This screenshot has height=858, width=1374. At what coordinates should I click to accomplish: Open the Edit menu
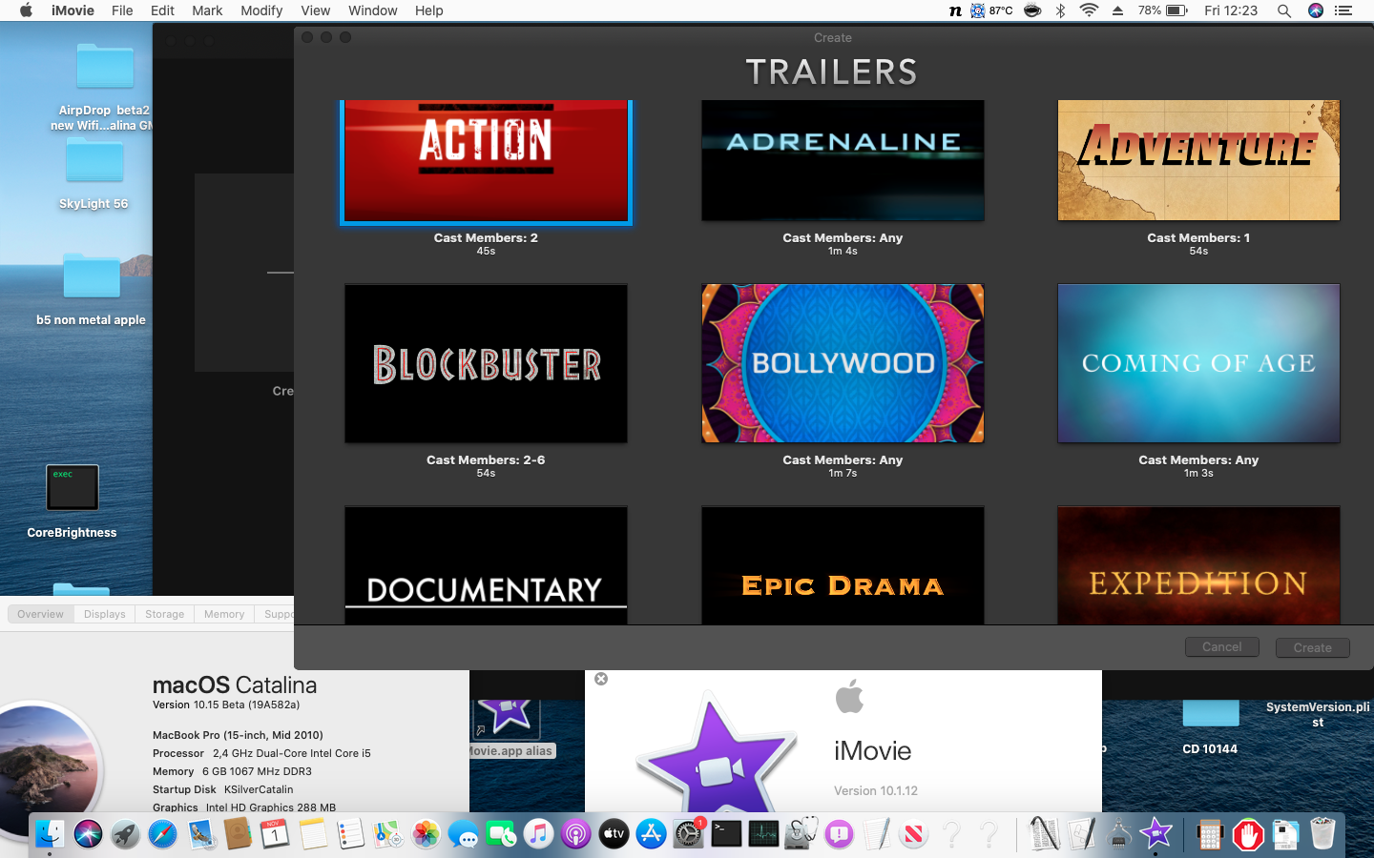(x=162, y=10)
